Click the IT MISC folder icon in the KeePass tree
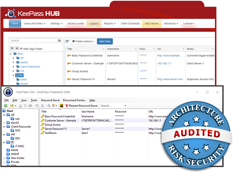The height and width of the screenshot is (176, 233). [12, 146]
